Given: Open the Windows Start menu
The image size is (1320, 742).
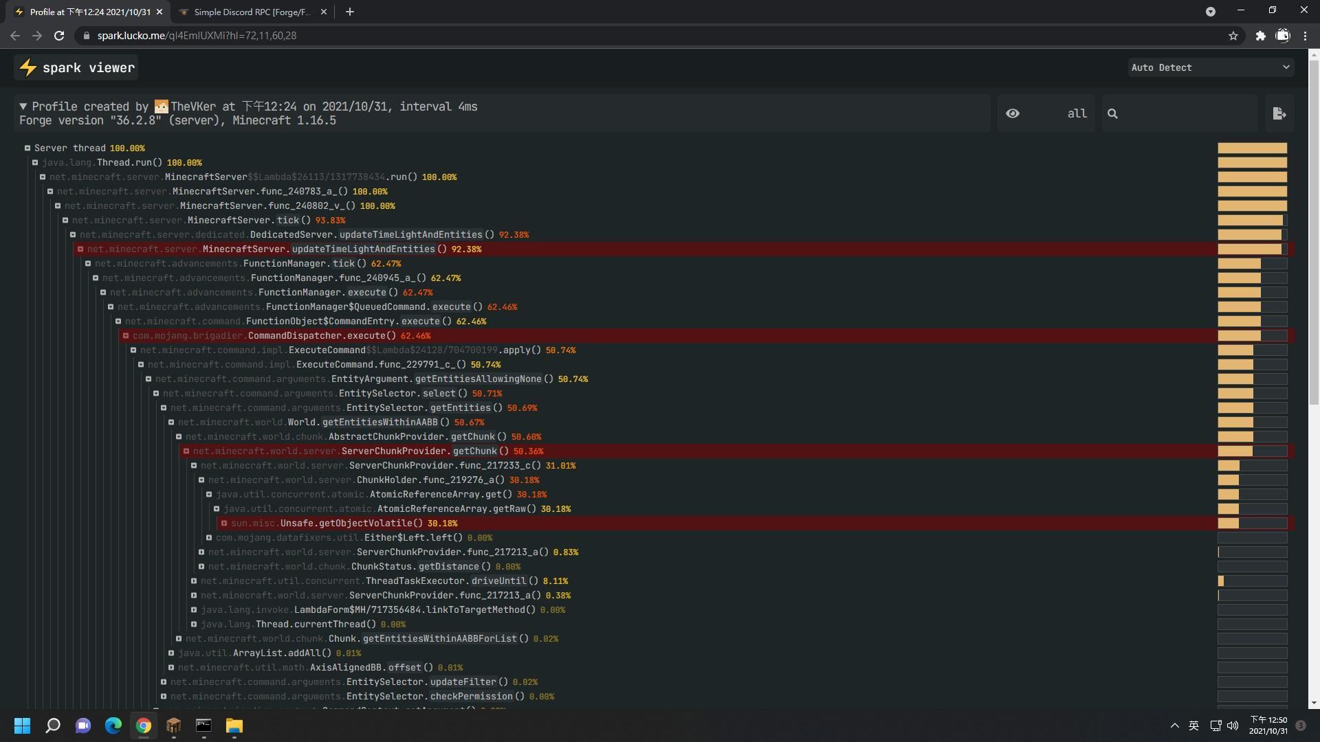Looking at the screenshot, I should tap(22, 726).
